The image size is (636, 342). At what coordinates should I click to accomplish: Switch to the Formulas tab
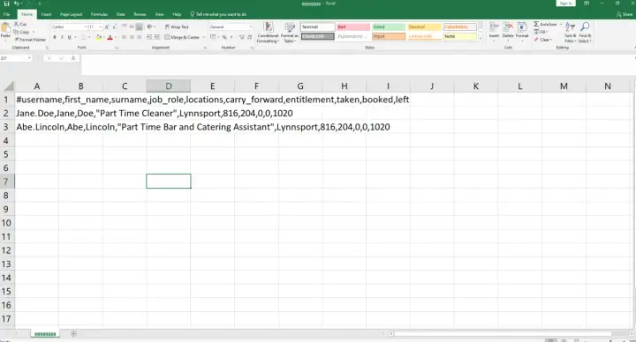pos(99,14)
